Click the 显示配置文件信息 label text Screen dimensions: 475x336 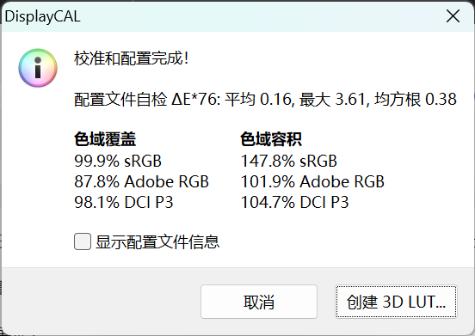click(x=157, y=241)
